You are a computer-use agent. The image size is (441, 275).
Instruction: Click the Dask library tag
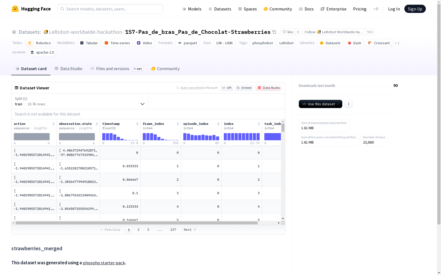[354, 43]
